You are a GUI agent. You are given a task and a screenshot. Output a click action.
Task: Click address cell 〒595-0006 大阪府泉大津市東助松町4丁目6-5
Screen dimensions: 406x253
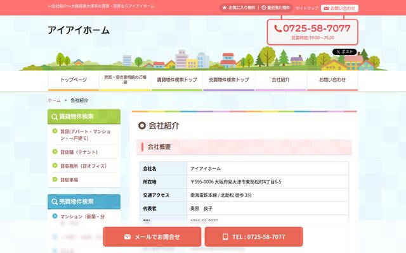pos(268,182)
